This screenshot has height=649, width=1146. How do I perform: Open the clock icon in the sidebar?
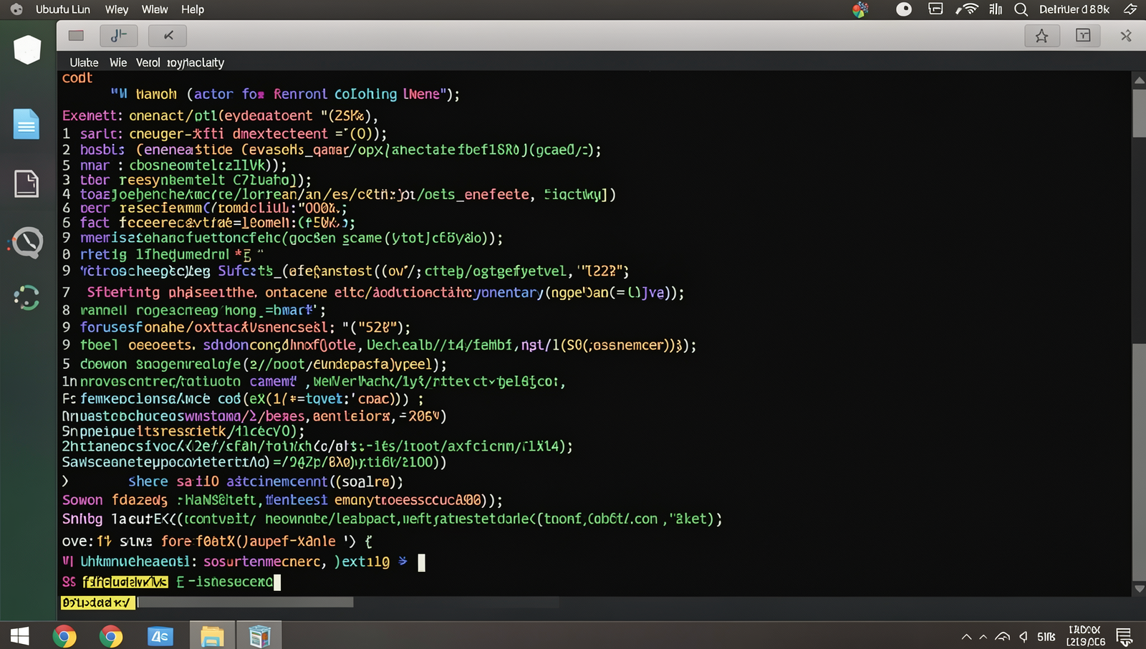point(27,243)
